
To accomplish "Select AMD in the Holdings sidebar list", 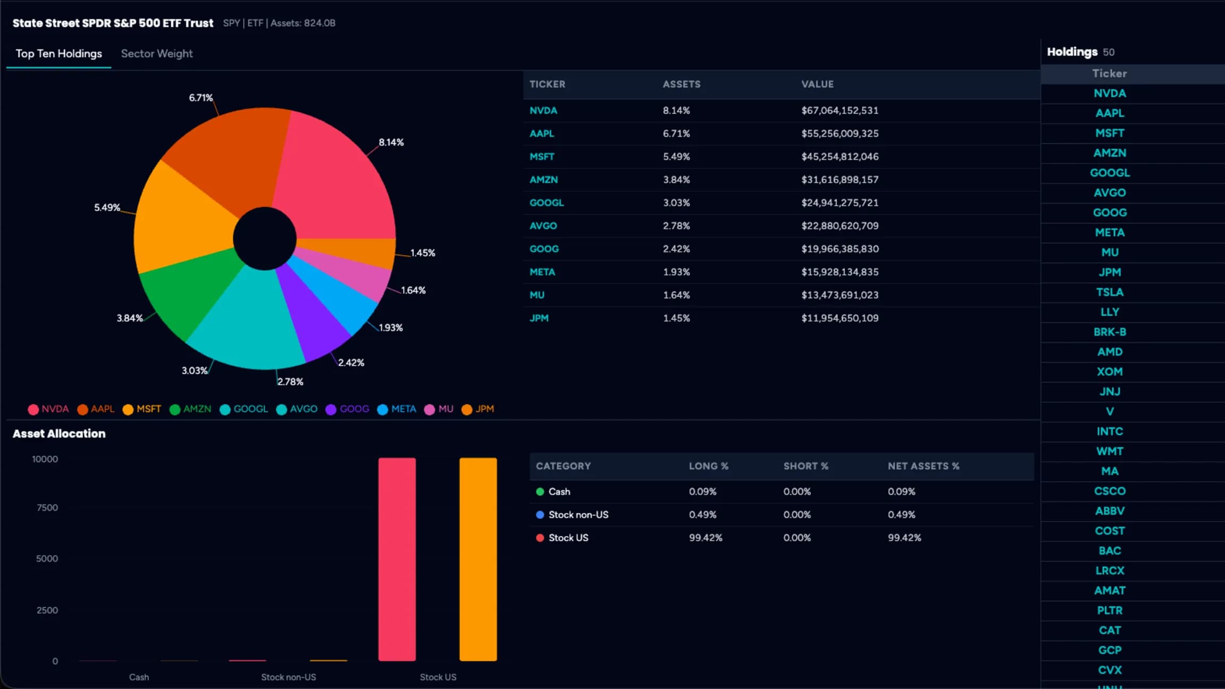I will point(1110,352).
